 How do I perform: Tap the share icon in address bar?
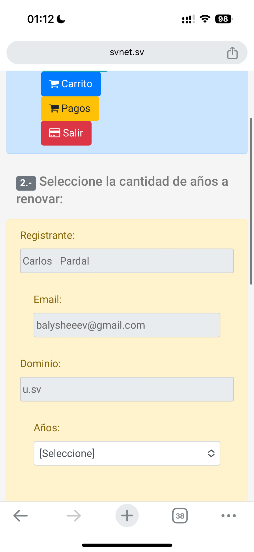(232, 53)
